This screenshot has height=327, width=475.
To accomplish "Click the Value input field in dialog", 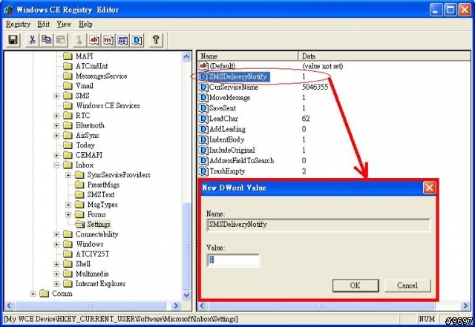I will point(233,260).
